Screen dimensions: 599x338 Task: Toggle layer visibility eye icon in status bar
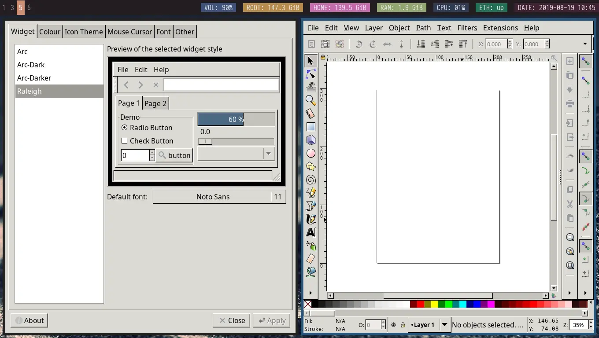click(x=393, y=325)
